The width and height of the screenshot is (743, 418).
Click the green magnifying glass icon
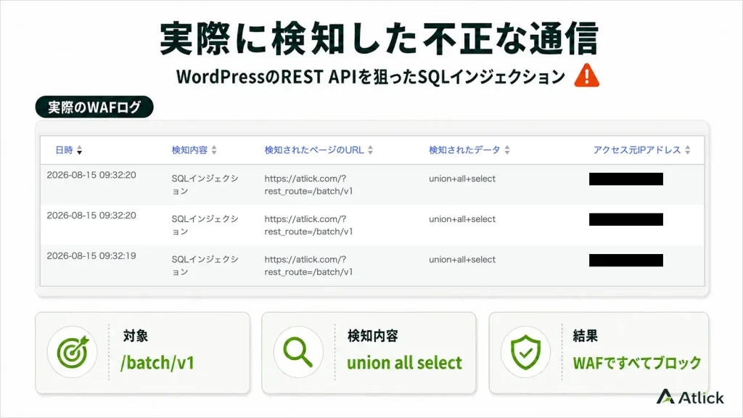pos(298,352)
